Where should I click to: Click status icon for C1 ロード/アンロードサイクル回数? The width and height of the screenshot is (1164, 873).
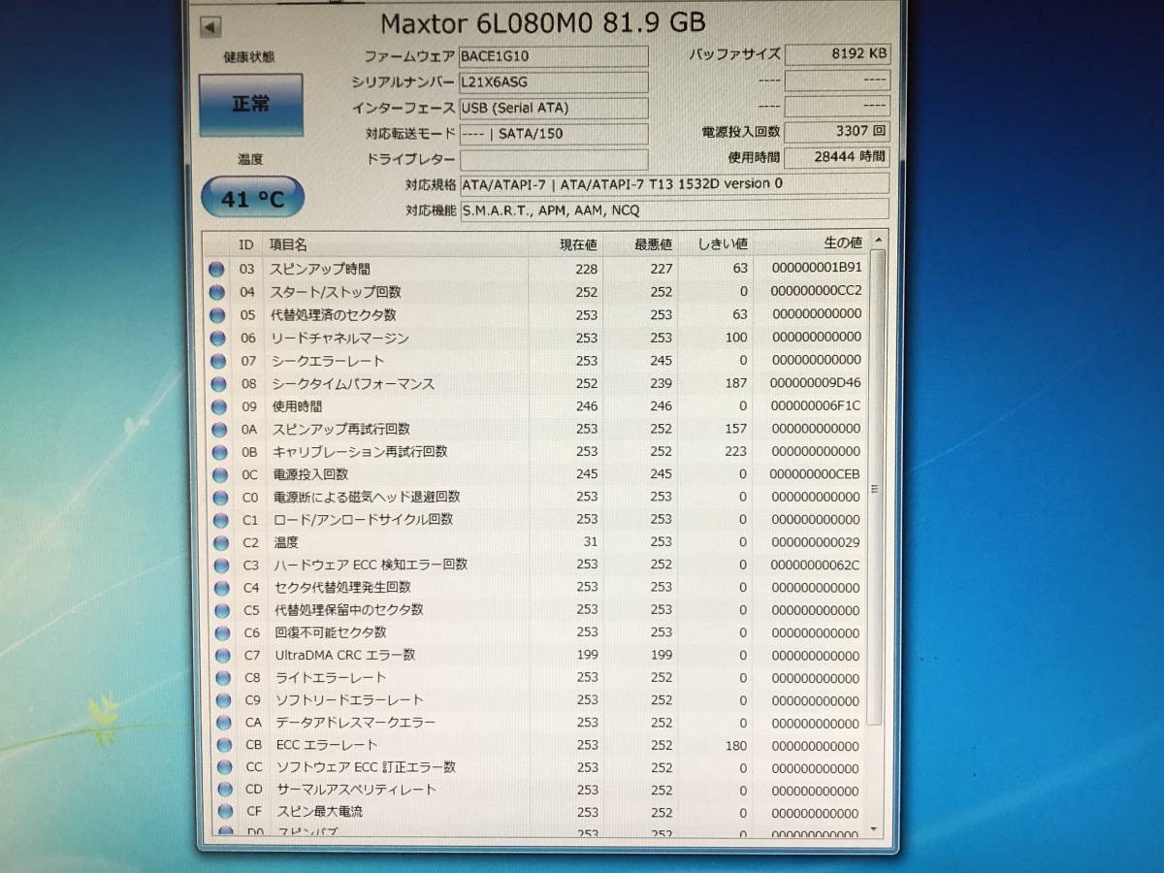(x=221, y=520)
